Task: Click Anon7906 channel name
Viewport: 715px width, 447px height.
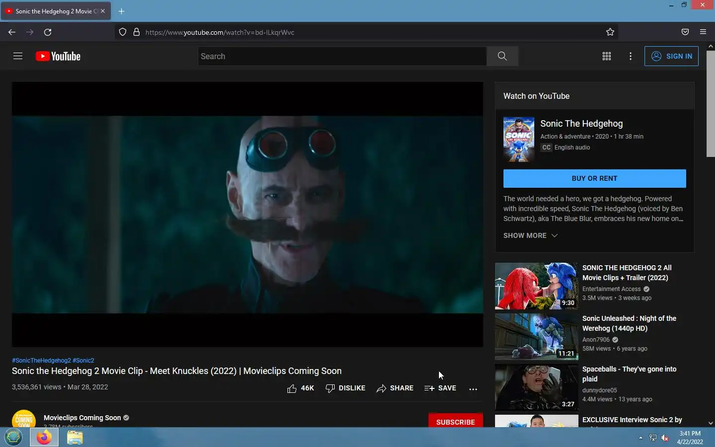Action: click(596, 340)
